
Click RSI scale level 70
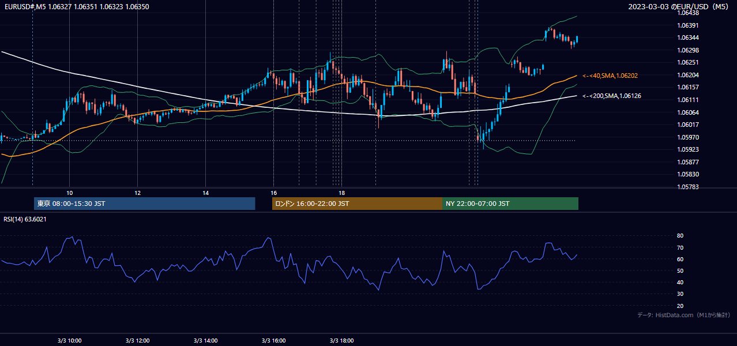coord(680,247)
